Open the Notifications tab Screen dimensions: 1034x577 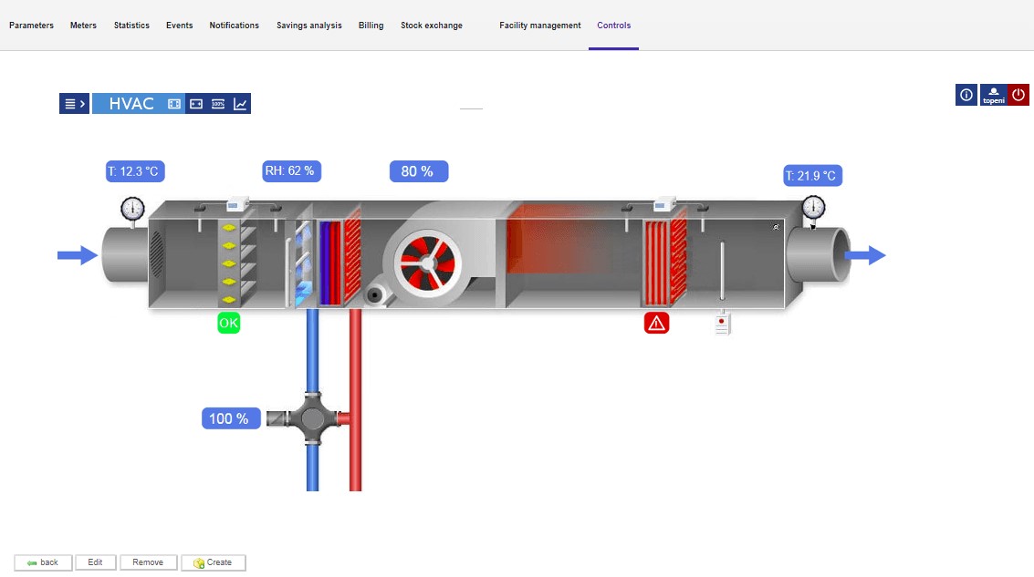pyautogui.click(x=234, y=26)
